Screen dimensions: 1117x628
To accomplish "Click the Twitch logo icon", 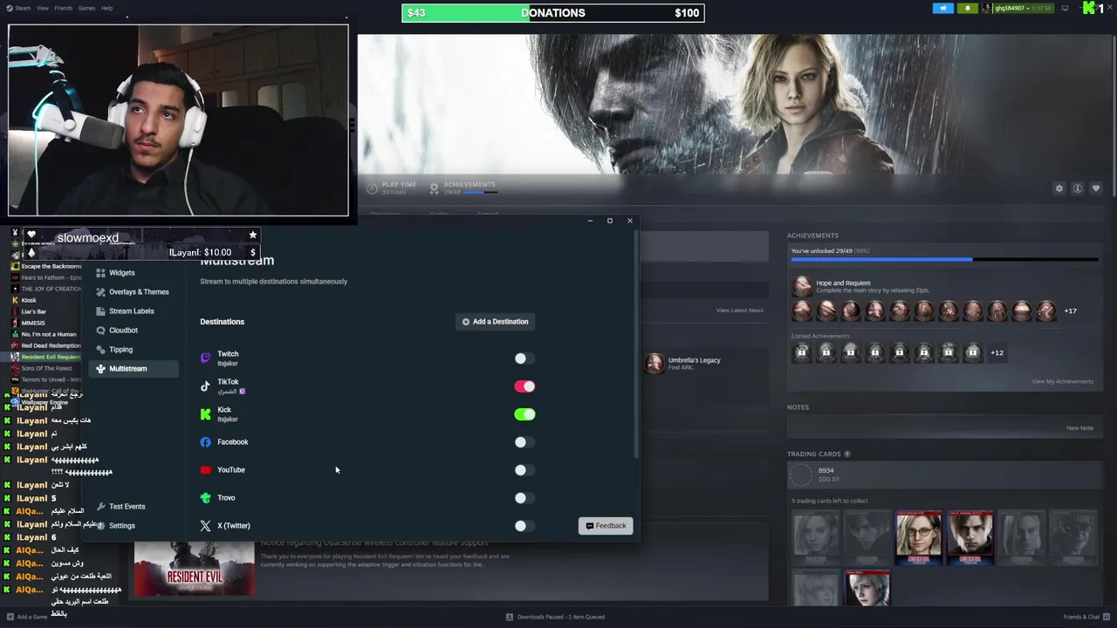I will pos(205,358).
